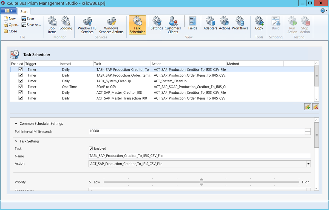The image size is (329, 210).
Task: Select the Task Scheduler tool
Action: (137, 25)
